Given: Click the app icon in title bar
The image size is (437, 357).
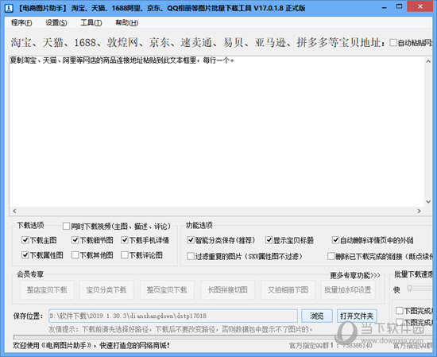Looking at the screenshot, I should pyautogui.click(x=10, y=8).
